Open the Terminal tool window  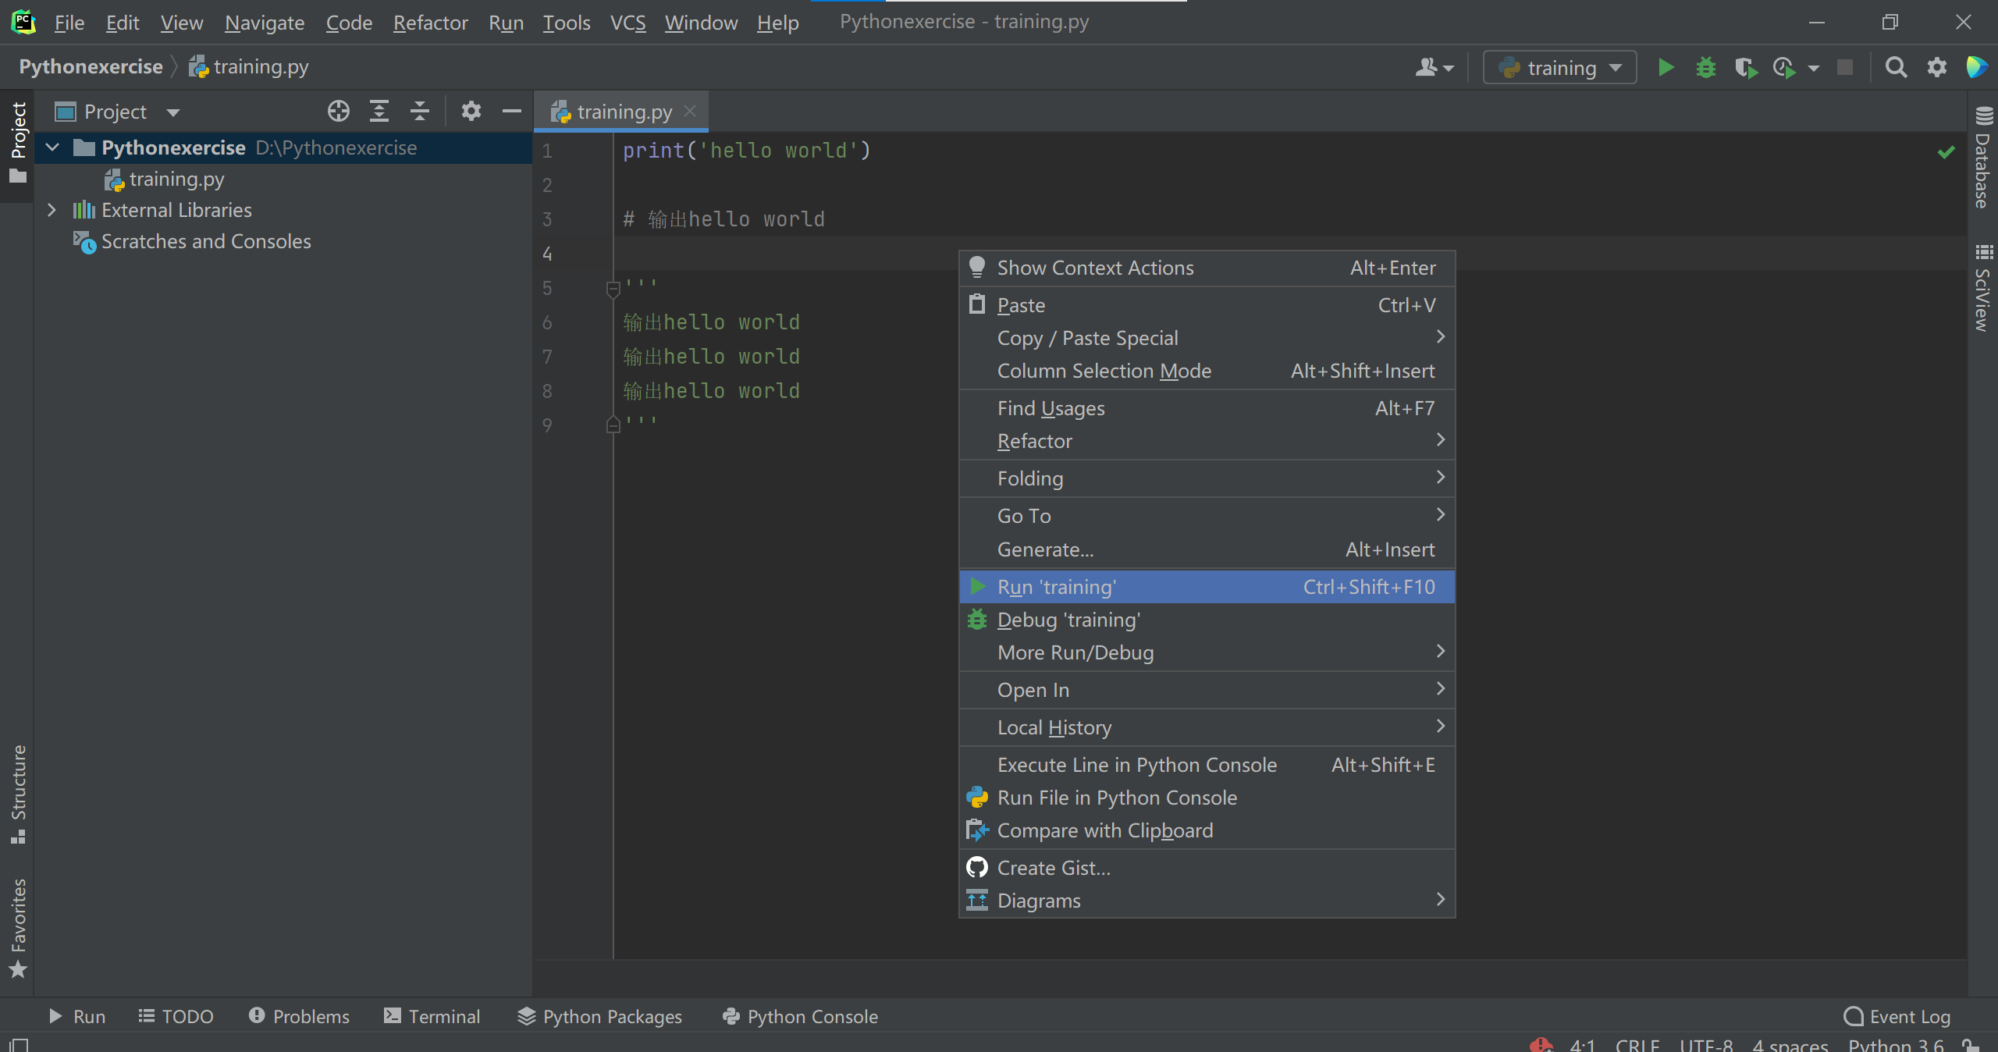432,1016
